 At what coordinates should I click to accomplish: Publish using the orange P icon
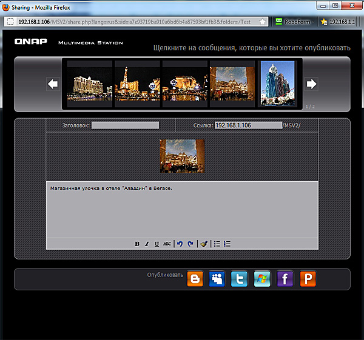pos(308,279)
